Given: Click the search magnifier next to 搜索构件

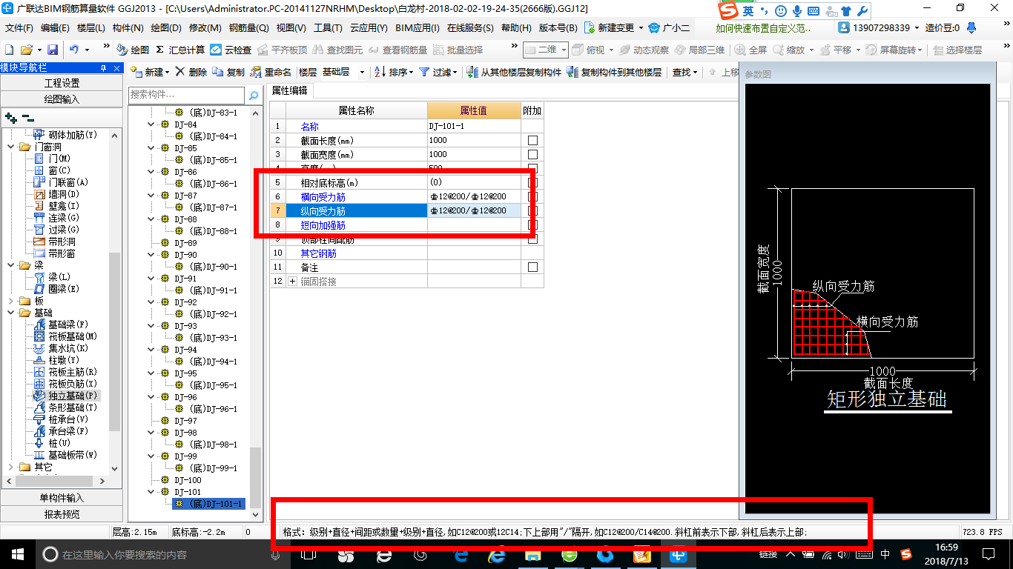Looking at the screenshot, I should 253,95.
